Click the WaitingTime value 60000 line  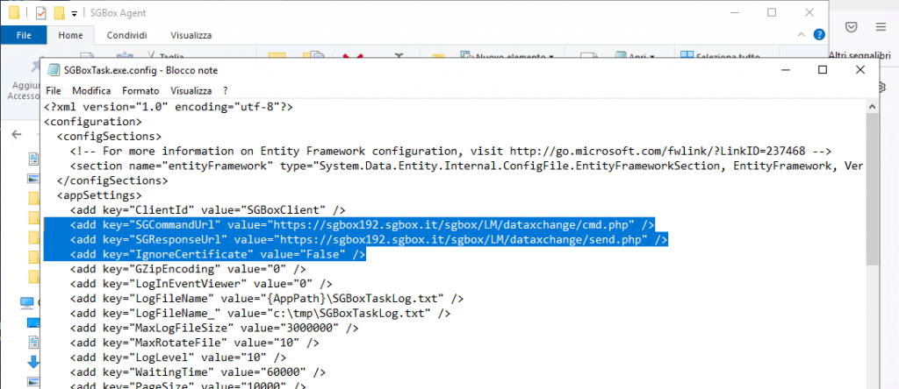pos(198,372)
